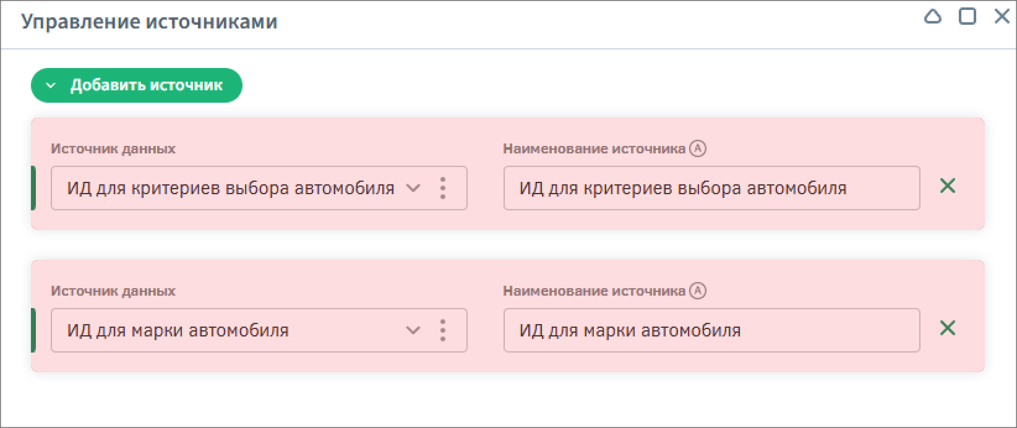Maximize the Управление источниками window
Screen dimensions: 1017x428
pyautogui.click(x=967, y=17)
